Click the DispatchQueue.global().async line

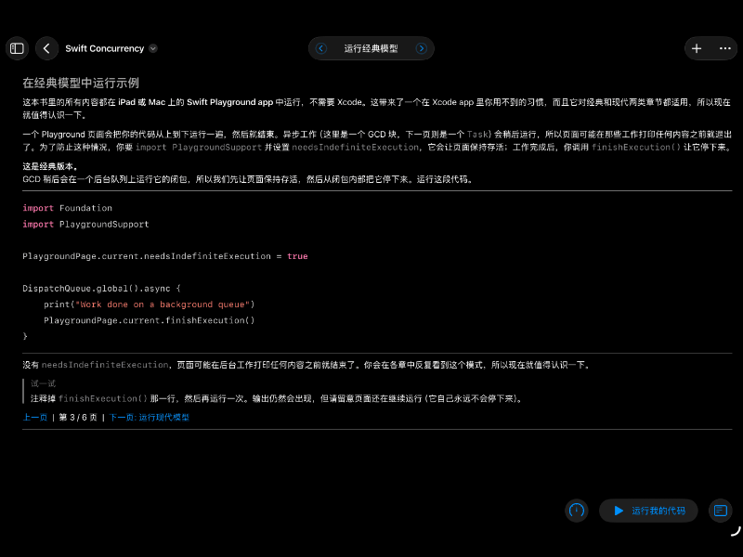click(101, 289)
